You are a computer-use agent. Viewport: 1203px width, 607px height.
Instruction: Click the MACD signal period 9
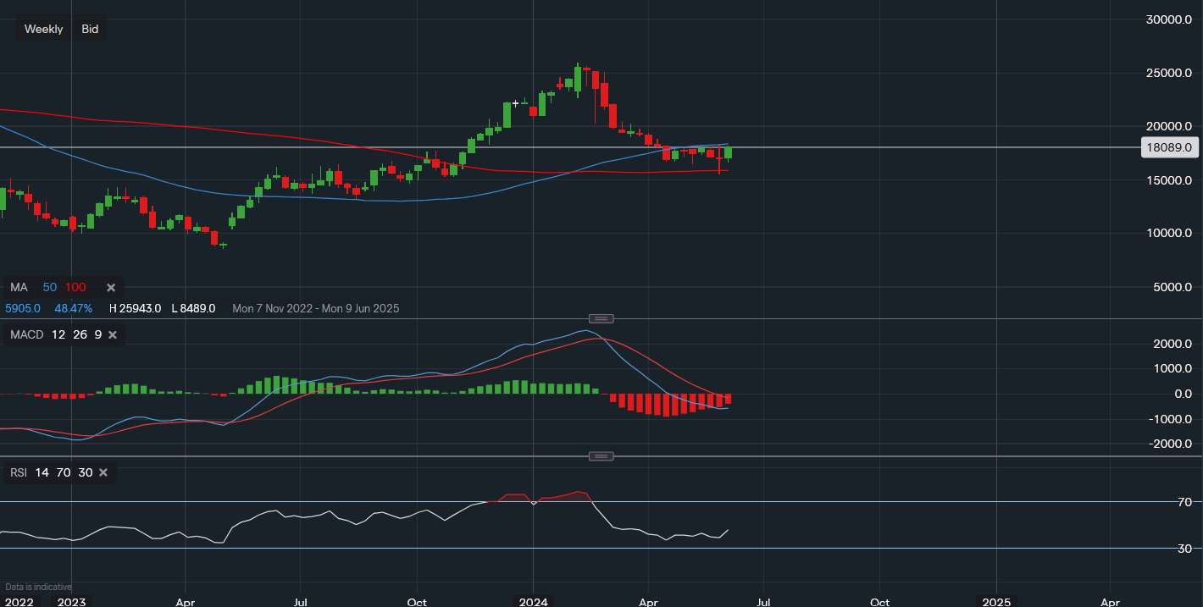coord(98,335)
